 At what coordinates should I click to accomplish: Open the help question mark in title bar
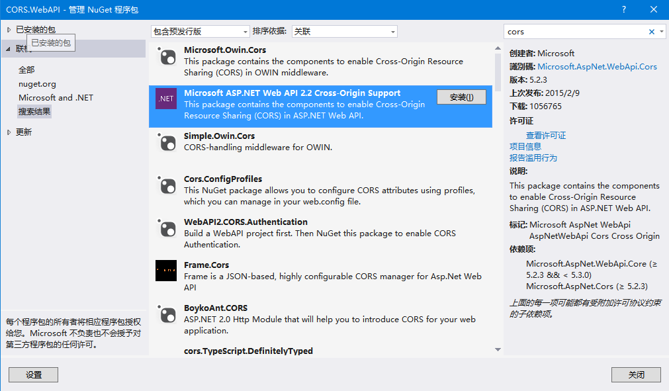[624, 9]
